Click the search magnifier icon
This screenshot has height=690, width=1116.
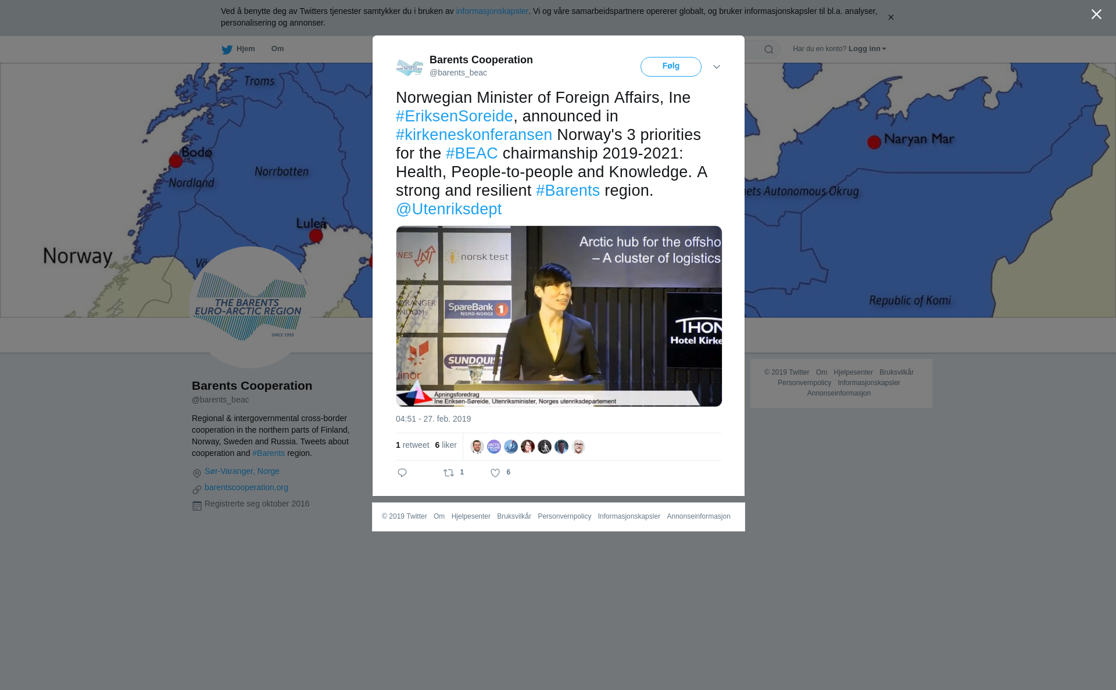768,49
